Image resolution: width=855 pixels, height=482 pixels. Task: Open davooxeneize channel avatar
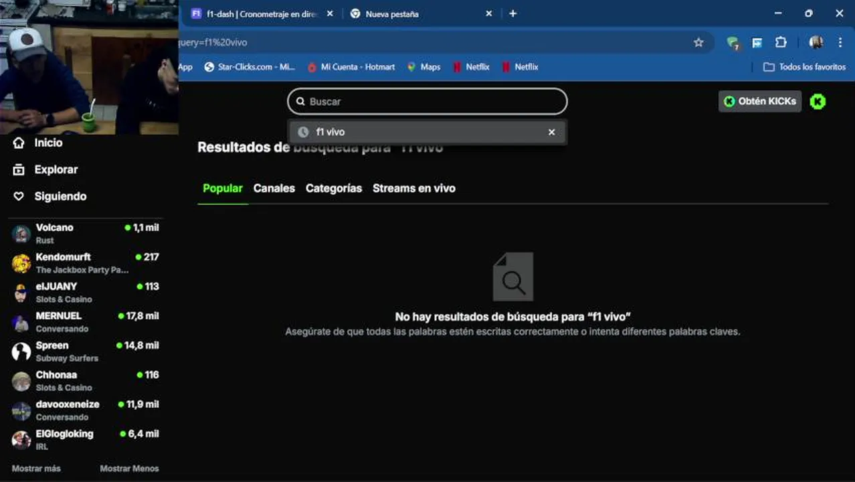21,410
